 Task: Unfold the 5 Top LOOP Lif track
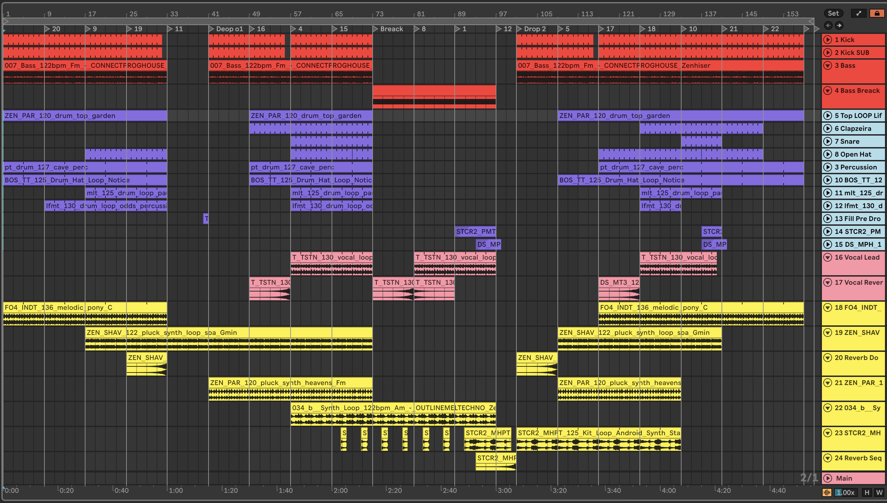(x=828, y=115)
